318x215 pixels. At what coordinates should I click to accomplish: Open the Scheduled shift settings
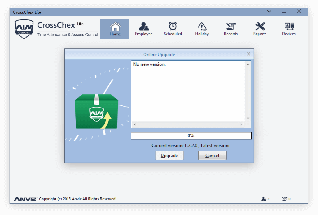click(x=173, y=28)
